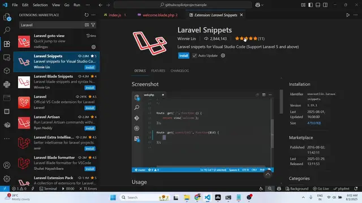Switch to the index.js tab

(115, 15)
